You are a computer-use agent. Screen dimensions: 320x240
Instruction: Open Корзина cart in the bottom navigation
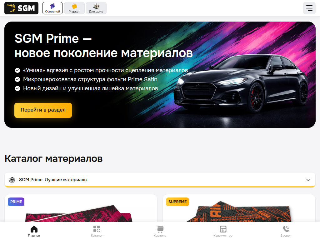pos(160,231)
